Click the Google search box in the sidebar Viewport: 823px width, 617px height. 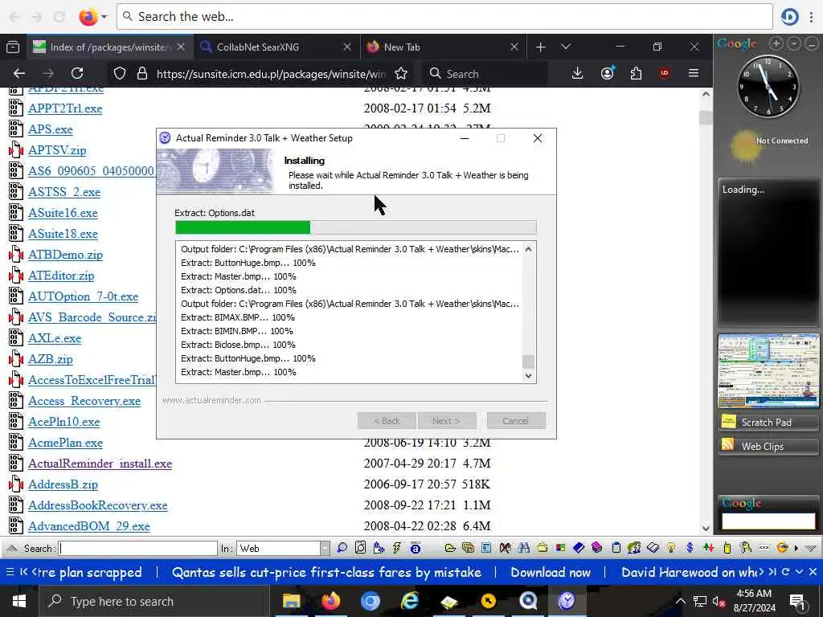(x=768, y=521)
